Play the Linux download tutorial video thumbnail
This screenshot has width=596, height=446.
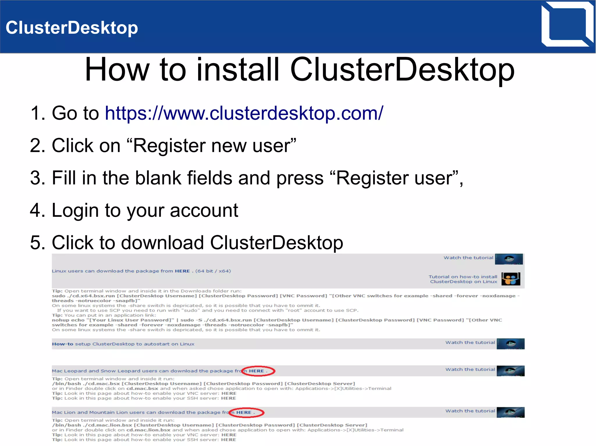[x=509, y=259]
